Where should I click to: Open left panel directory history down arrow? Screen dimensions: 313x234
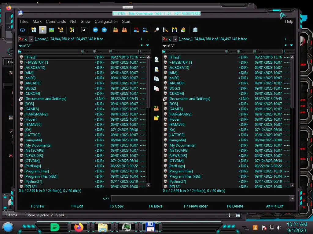tap(148, 45)
